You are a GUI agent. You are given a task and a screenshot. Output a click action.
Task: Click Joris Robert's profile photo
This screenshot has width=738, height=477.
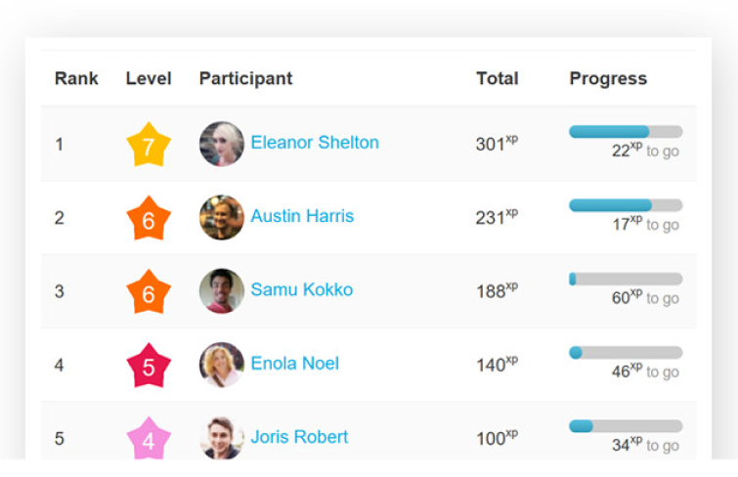[222, 438]
